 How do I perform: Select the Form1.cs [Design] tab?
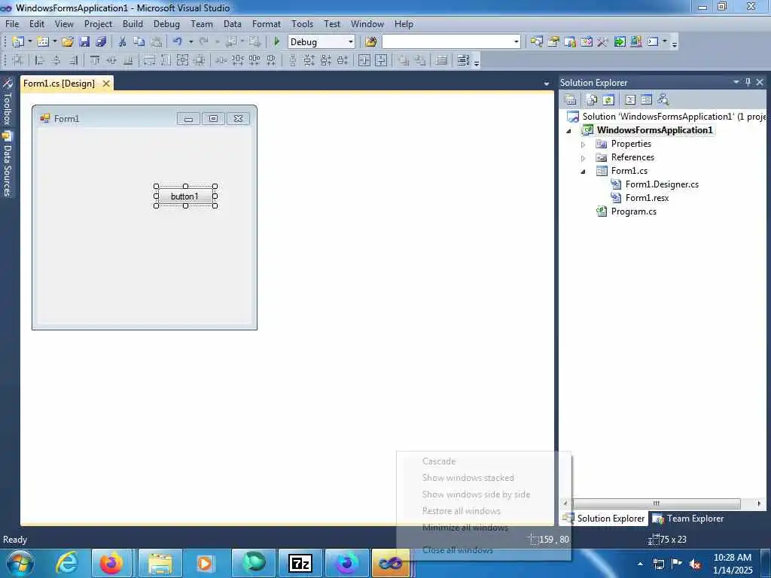point(59,84)
